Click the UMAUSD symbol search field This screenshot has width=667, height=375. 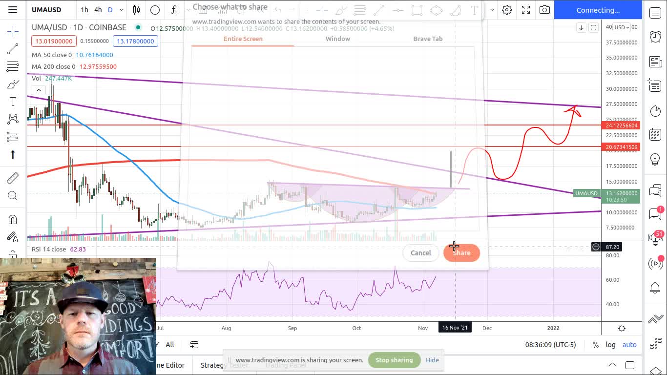tap(47, 10)
